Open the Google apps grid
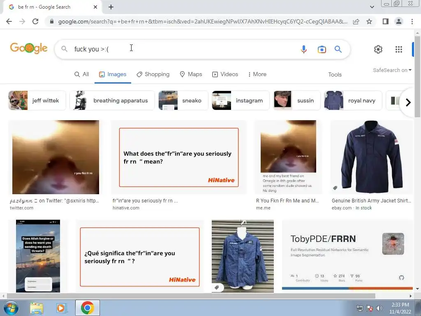This screenshot has height=316, width=421. click(x=399, y=49)
